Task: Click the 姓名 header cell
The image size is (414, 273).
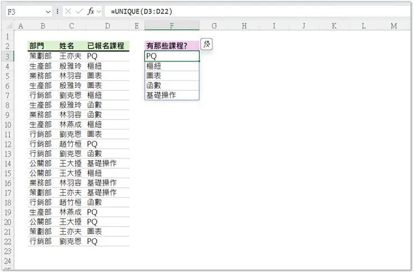Action: [x=72, y=46]
